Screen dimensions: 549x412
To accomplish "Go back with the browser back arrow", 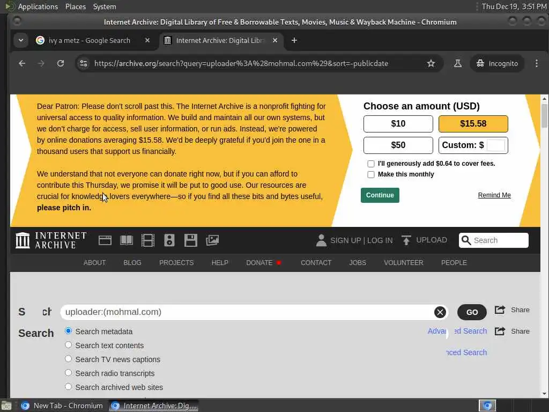I will point(22,63).
